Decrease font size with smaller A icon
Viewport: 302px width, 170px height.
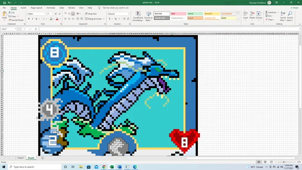59,14
